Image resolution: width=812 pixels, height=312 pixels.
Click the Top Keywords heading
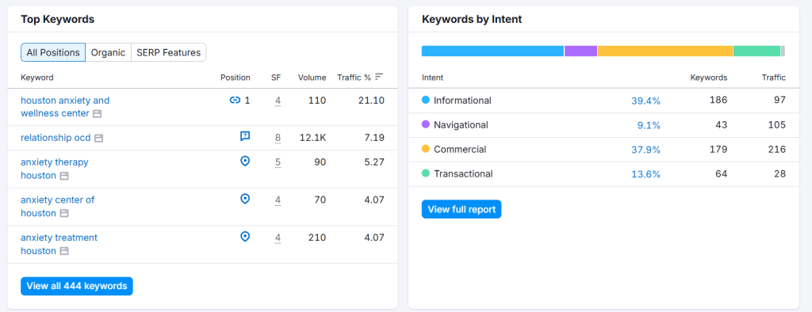pos(57,20)
